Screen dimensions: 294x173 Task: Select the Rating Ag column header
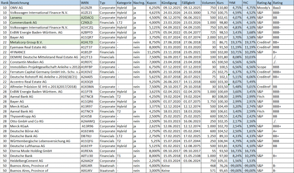click(264, 3)
